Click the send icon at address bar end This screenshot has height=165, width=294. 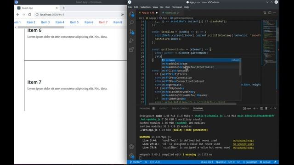click(x=123, y=15)
